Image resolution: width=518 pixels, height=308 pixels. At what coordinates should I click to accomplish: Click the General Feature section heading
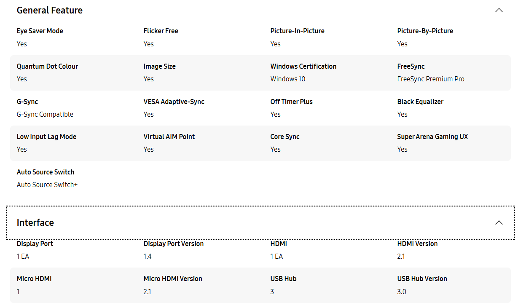[x=50, y=11]
